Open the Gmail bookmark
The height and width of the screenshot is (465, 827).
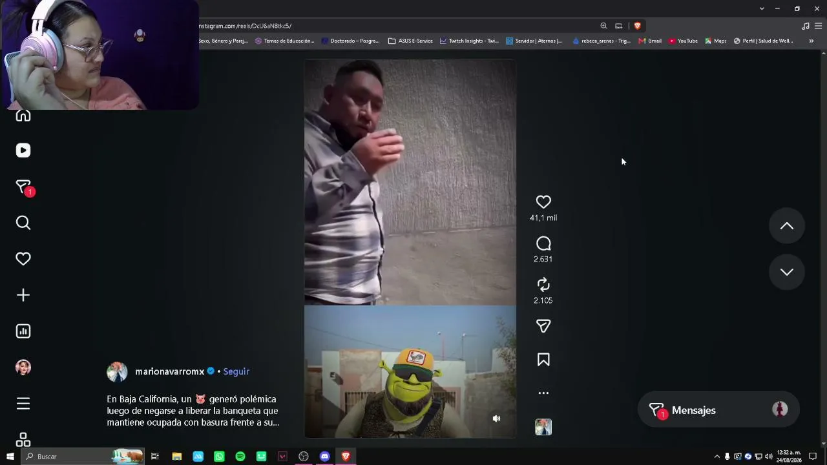pos(650,41)
